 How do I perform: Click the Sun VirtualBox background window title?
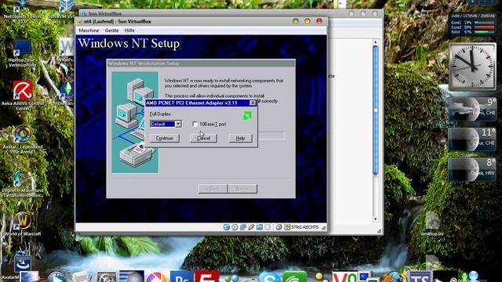105,13
